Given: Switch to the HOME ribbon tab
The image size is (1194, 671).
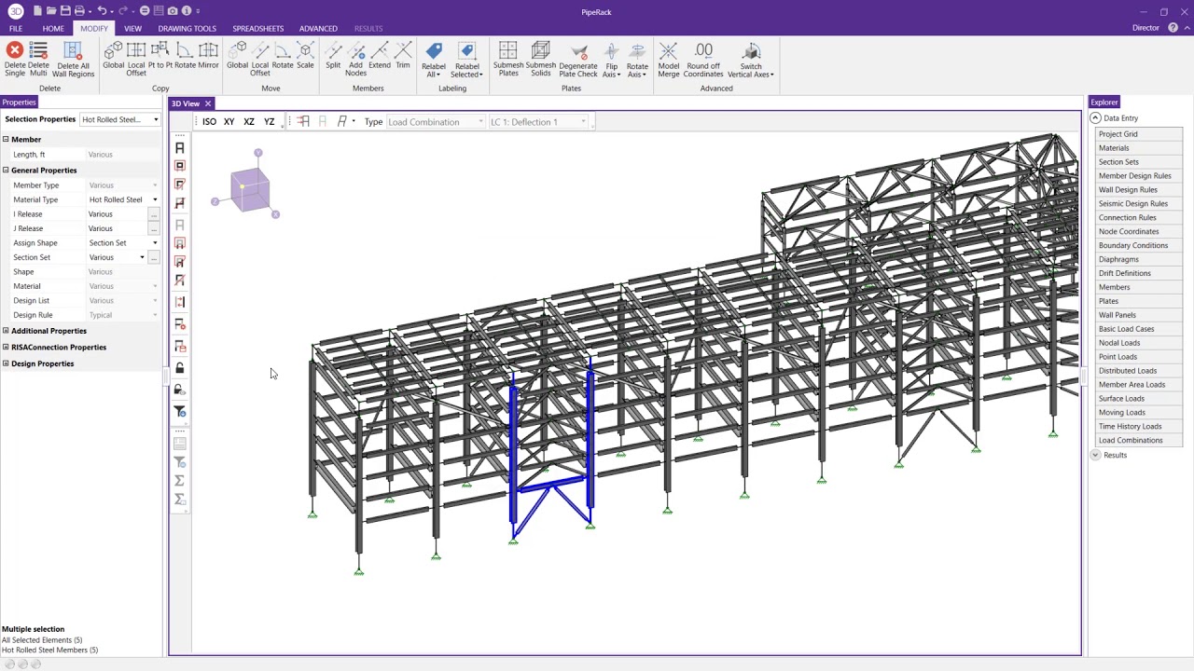Looking at the screenshot, I should (x=53, y=29).
